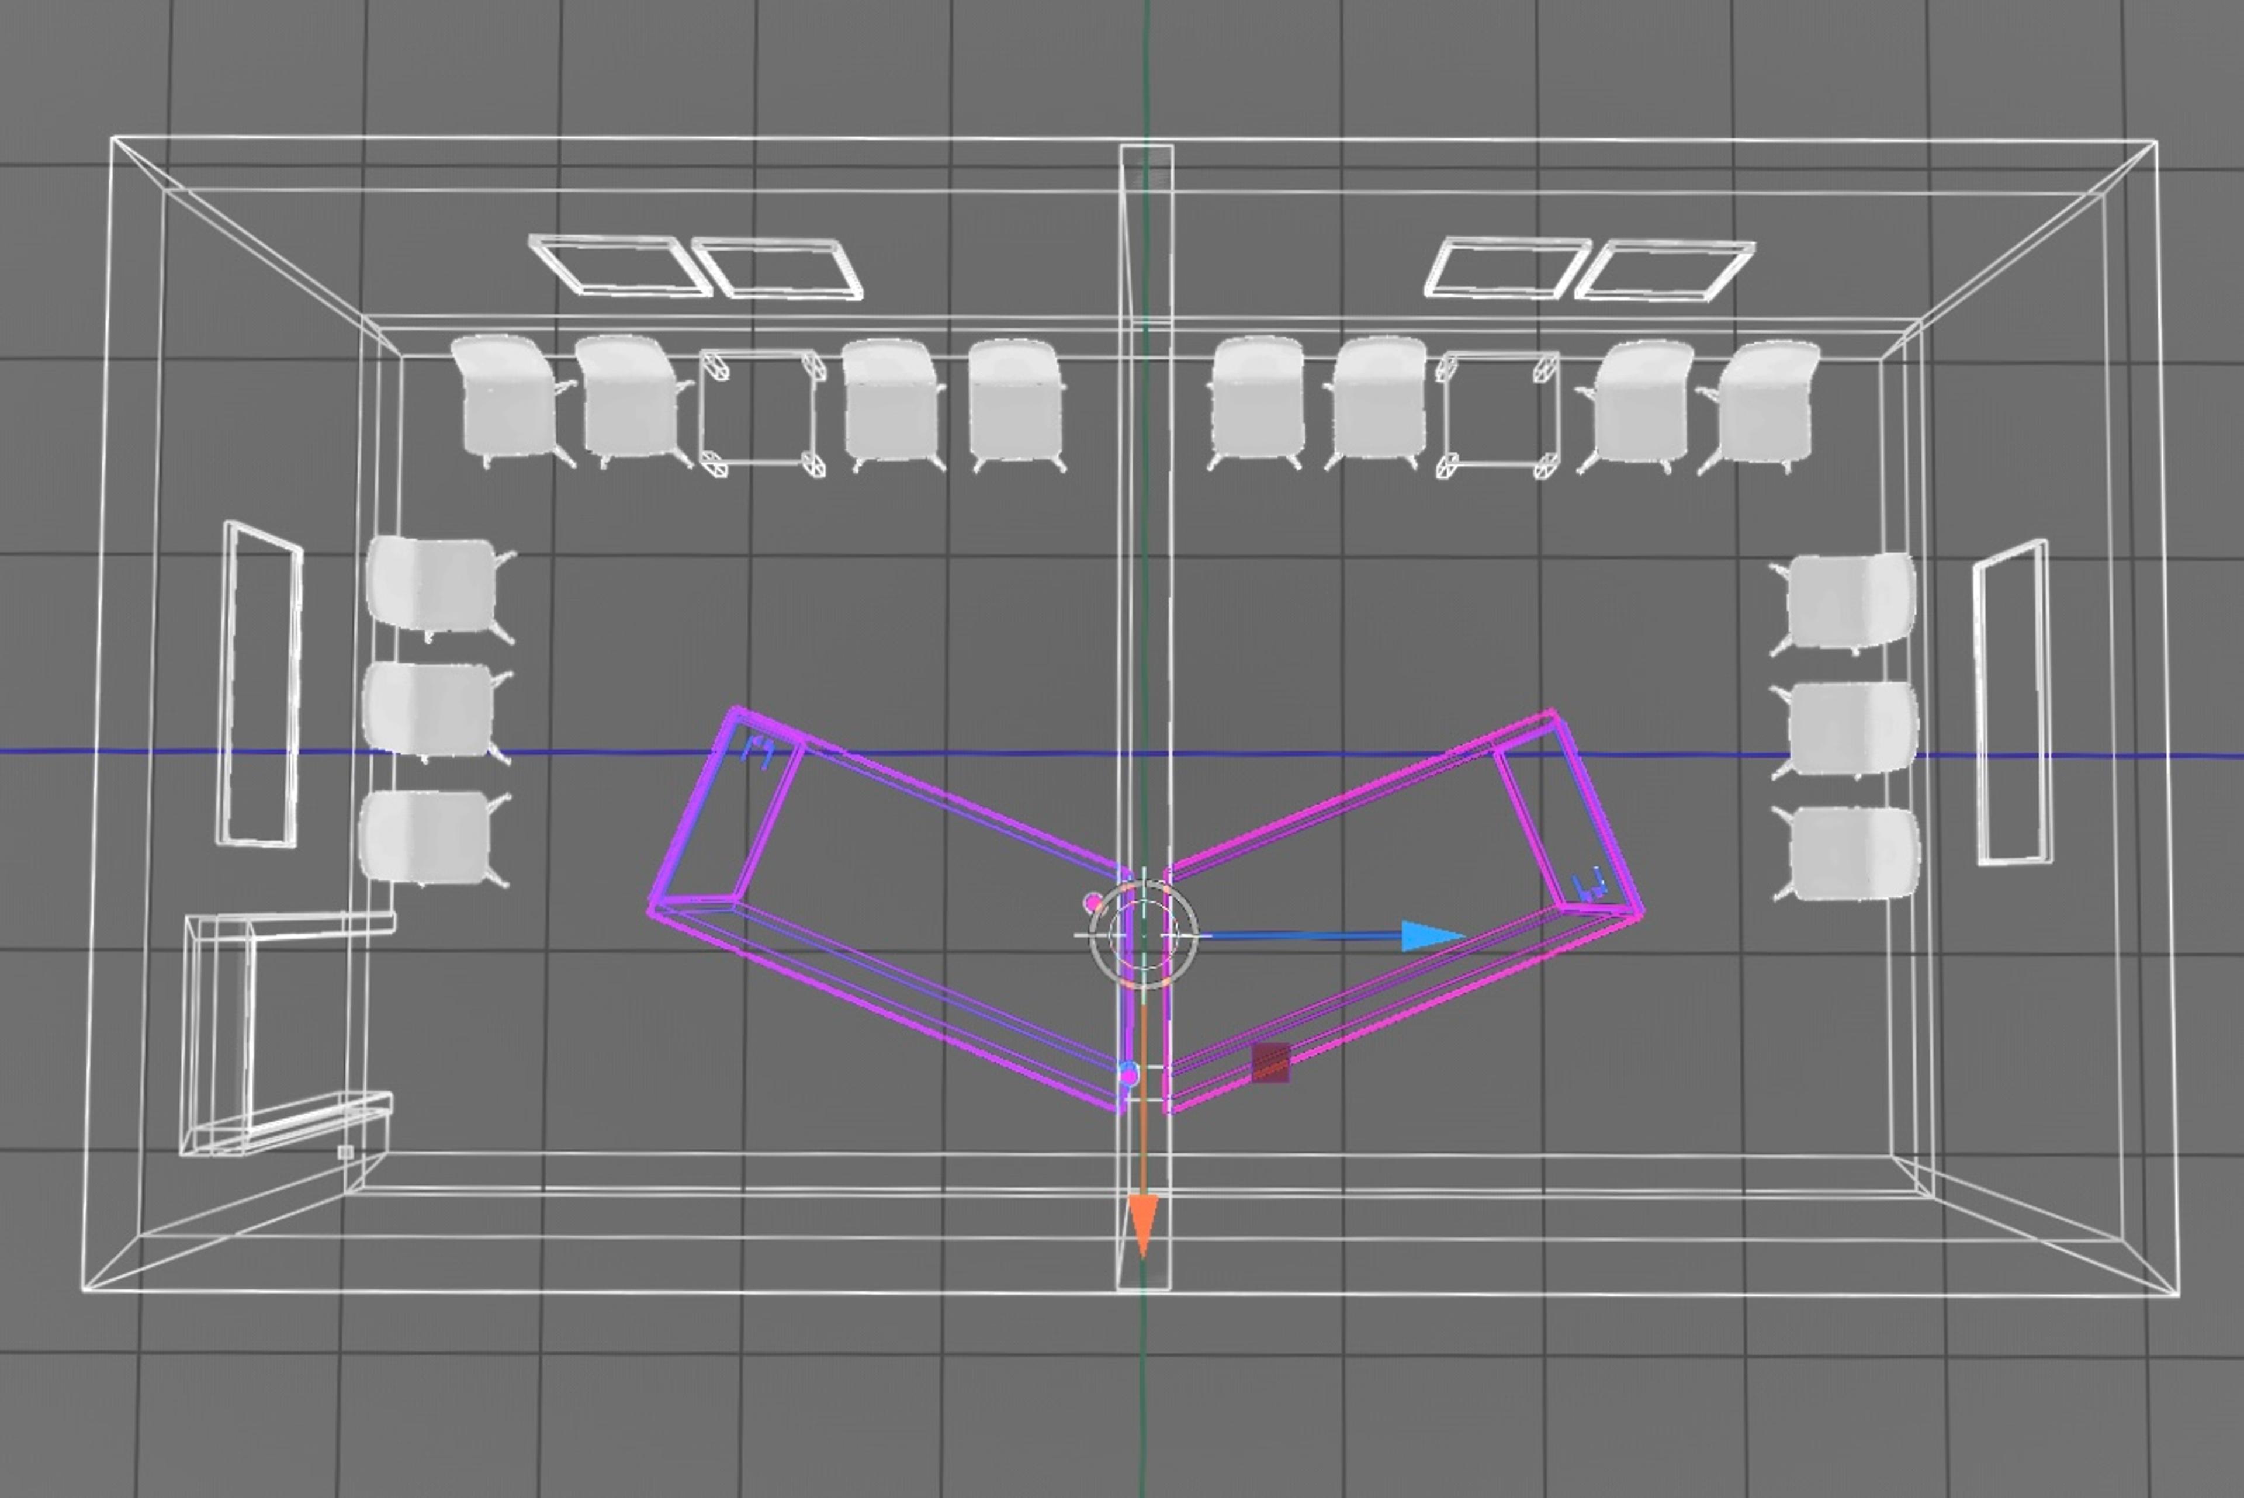This screenshot has width=2244, height=1498.
Task: Click the circular gizmo center ring
Action: point(1144,936)
